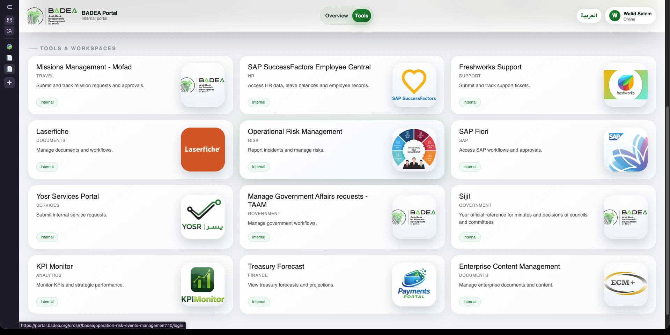Image resolution: width=670 pixels, height=335 pixels.
Task: Switch language to Arabic
Action: click(x=589, y=16)
